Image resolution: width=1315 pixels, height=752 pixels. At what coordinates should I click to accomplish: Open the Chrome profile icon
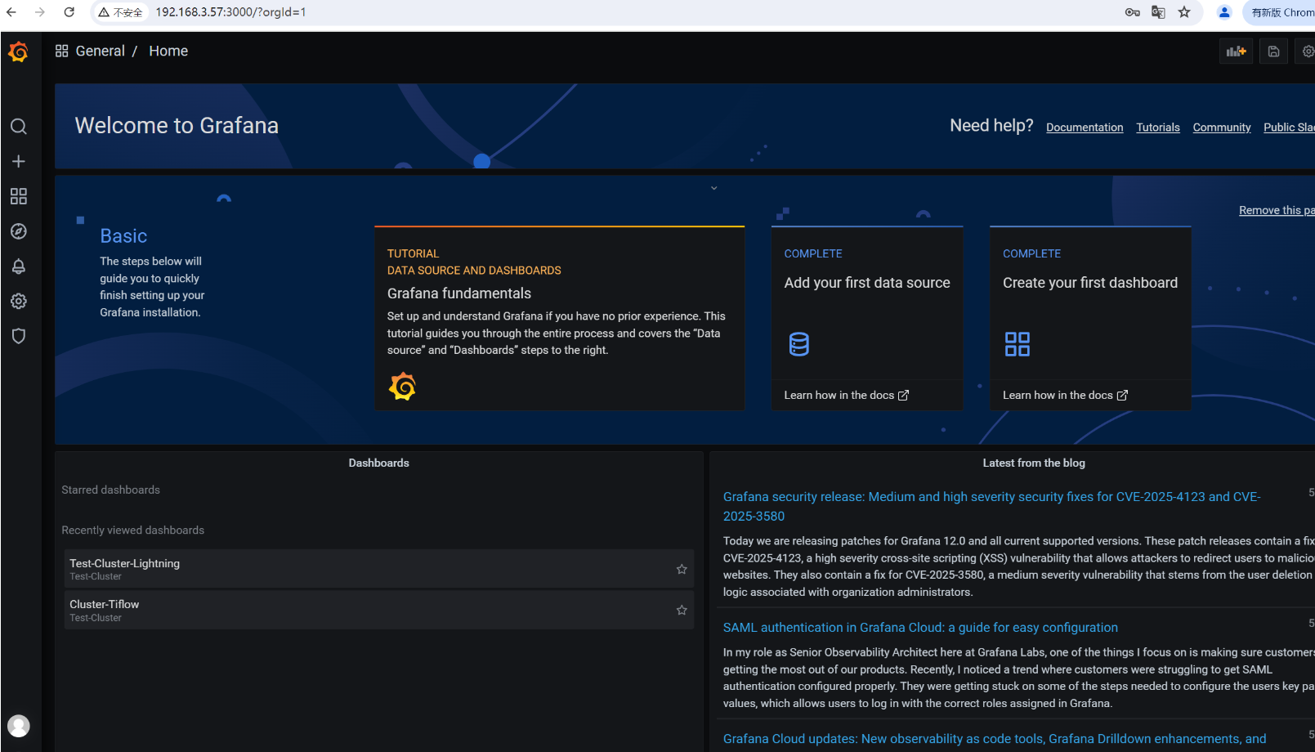(x=1224, y=12)
